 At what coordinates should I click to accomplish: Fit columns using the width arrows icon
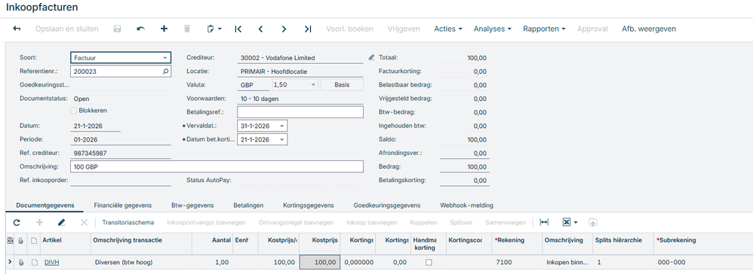(544, 222)
